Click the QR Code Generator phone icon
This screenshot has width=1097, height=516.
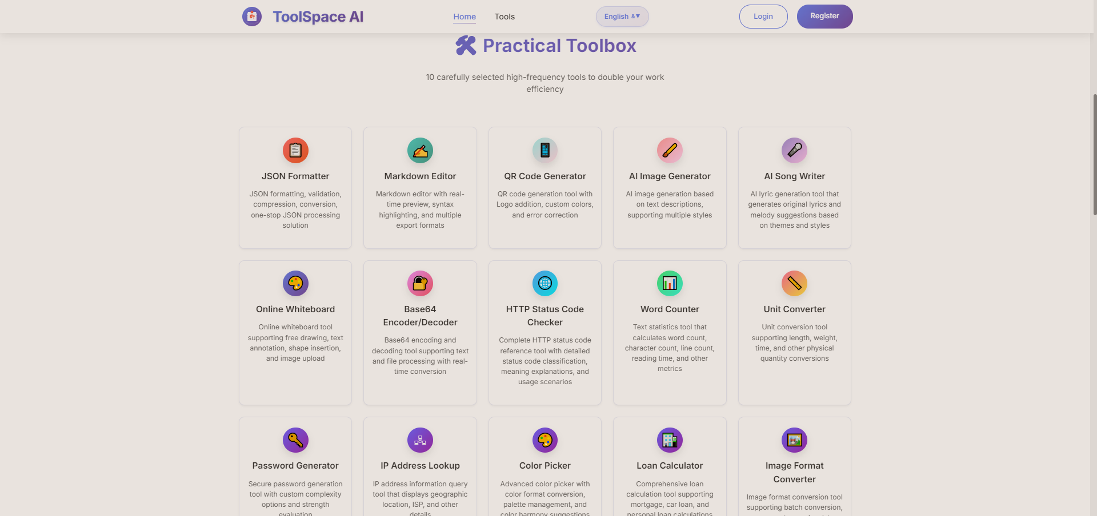[545, 150]
